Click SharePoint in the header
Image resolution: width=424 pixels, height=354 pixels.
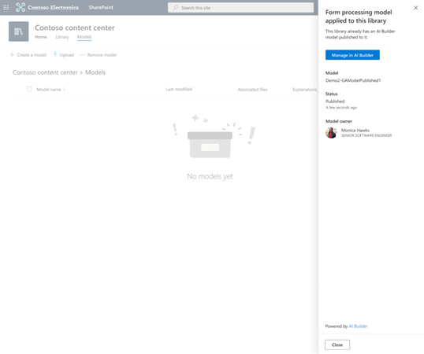coord(101,8)
